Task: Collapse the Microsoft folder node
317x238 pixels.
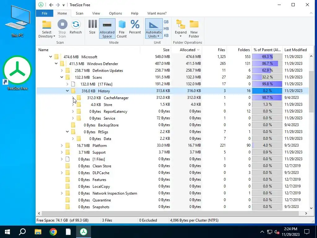Action: click(x=50, y=57)
